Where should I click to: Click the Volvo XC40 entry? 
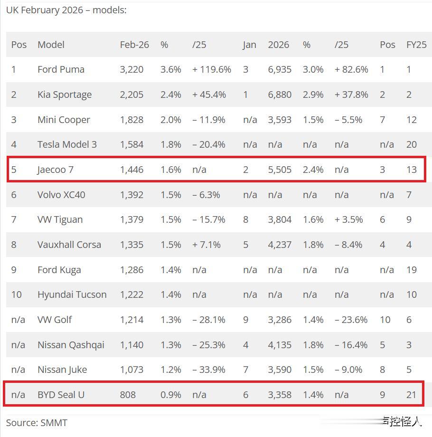[x=61, y=195]
